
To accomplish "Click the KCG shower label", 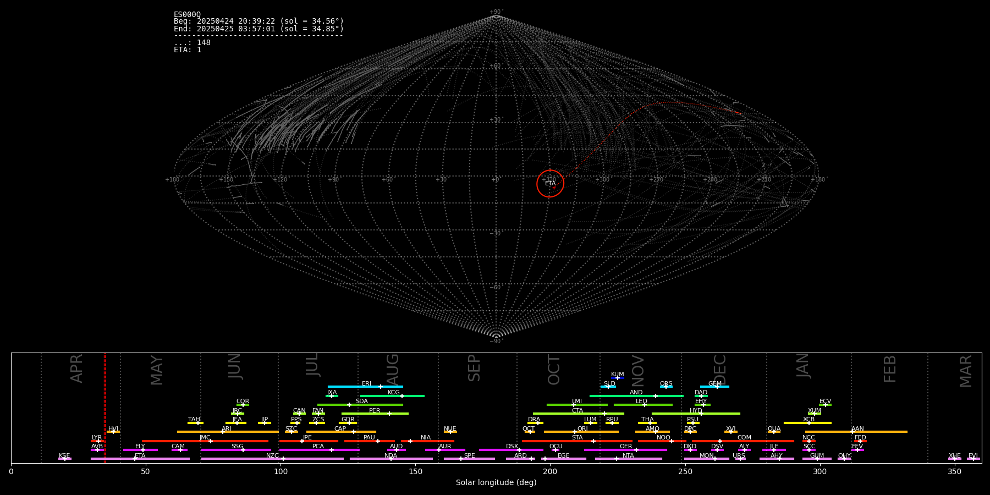I will pyautogui.click(x=394, y=393).
